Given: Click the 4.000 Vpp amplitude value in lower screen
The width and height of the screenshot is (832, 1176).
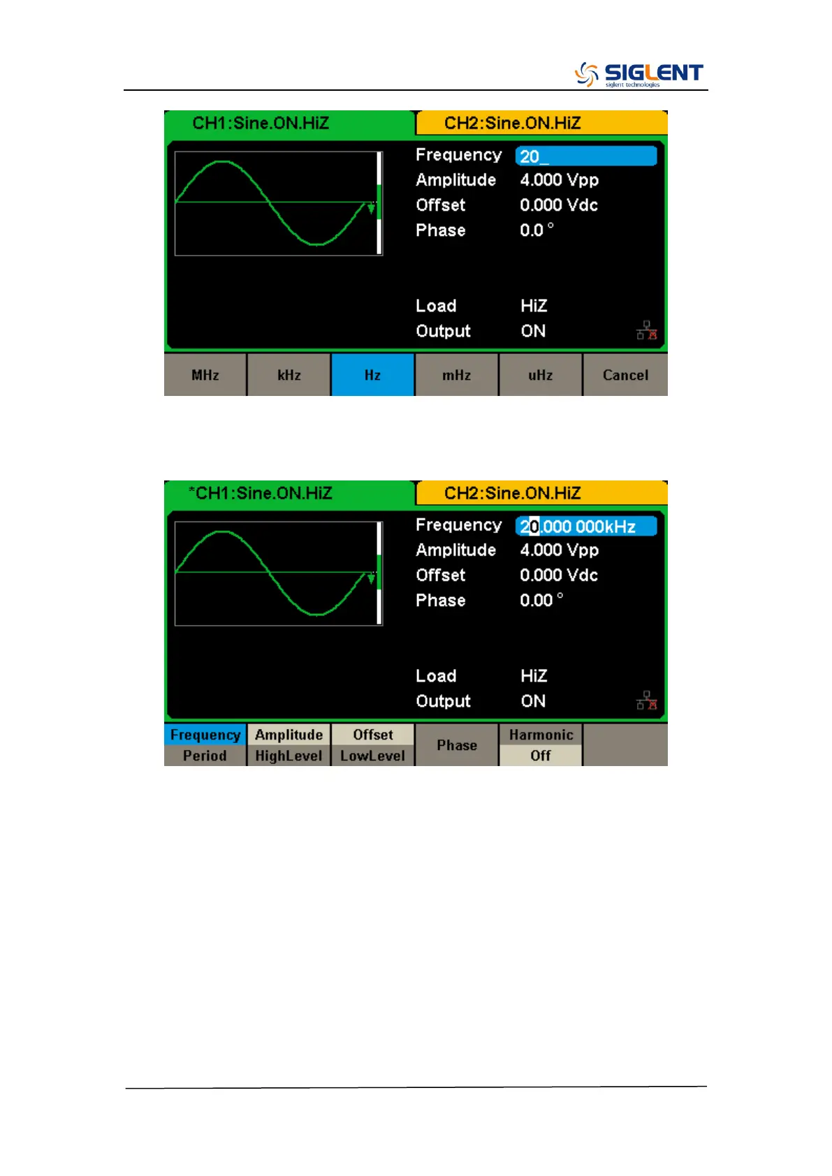Looking at the screenshot, I should click(560, 550).
